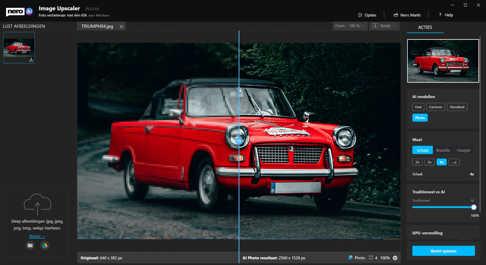Click the Blader browse link
This screenshot has height=265, width=486.
click(37, 236)
